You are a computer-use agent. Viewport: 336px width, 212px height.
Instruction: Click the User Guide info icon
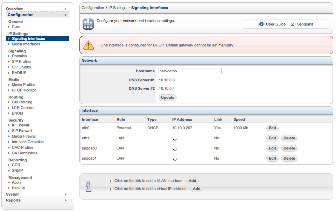pyautogui.click(x=261, y=24)
